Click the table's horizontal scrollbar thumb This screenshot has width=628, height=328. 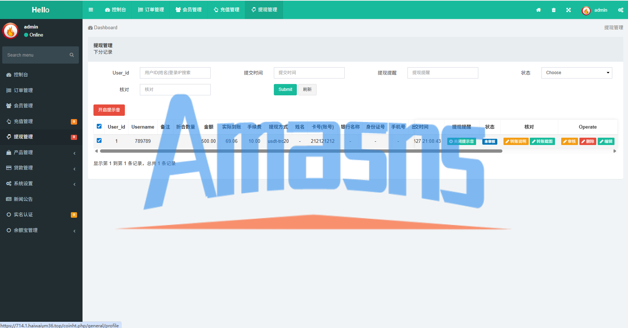pyautogui.click(x=301, y=151)
